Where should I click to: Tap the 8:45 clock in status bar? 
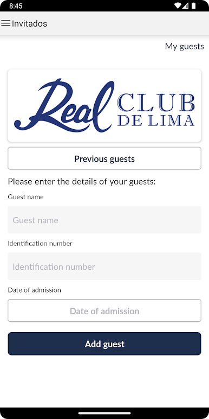[16, 6]
